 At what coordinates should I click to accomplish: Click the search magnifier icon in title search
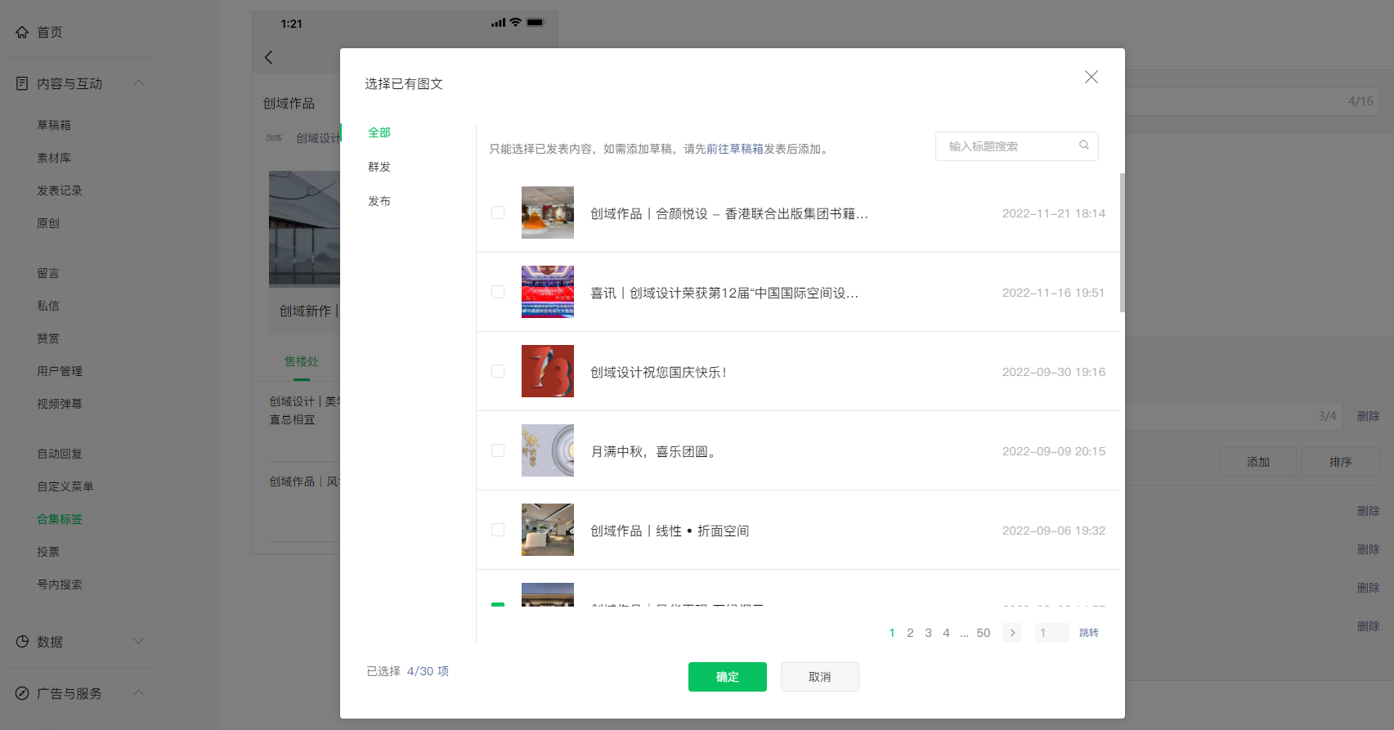[x=1084, y=146]
